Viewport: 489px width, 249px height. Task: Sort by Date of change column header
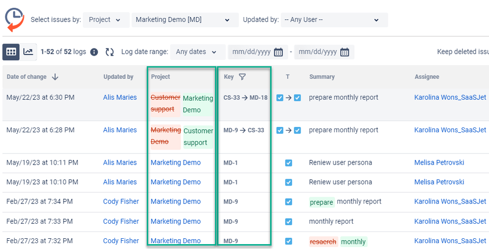[x=26, y=77]
